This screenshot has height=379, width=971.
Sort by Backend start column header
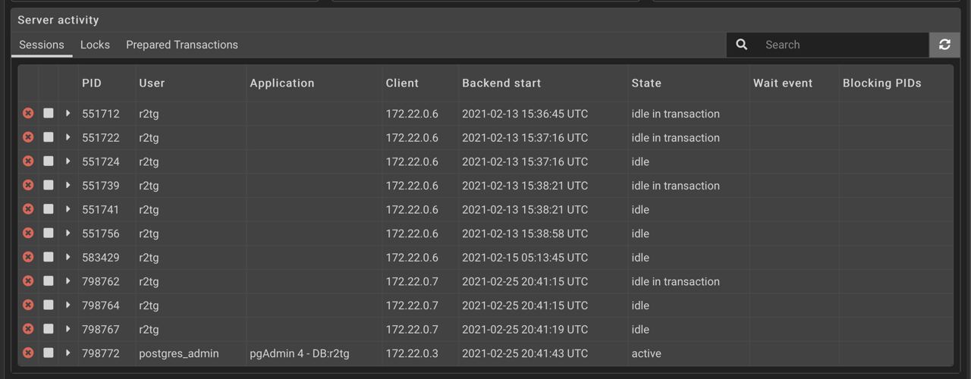pyautogui.click(x=501, y=83)
